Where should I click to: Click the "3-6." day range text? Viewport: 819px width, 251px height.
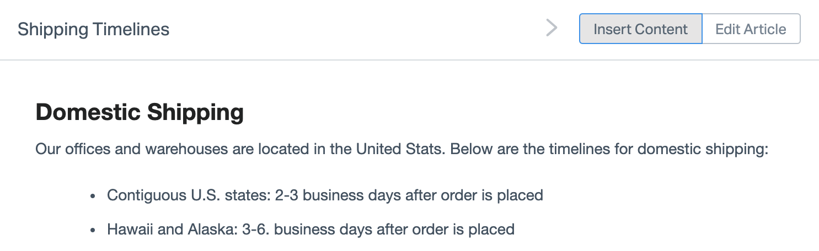pos(256,229)
